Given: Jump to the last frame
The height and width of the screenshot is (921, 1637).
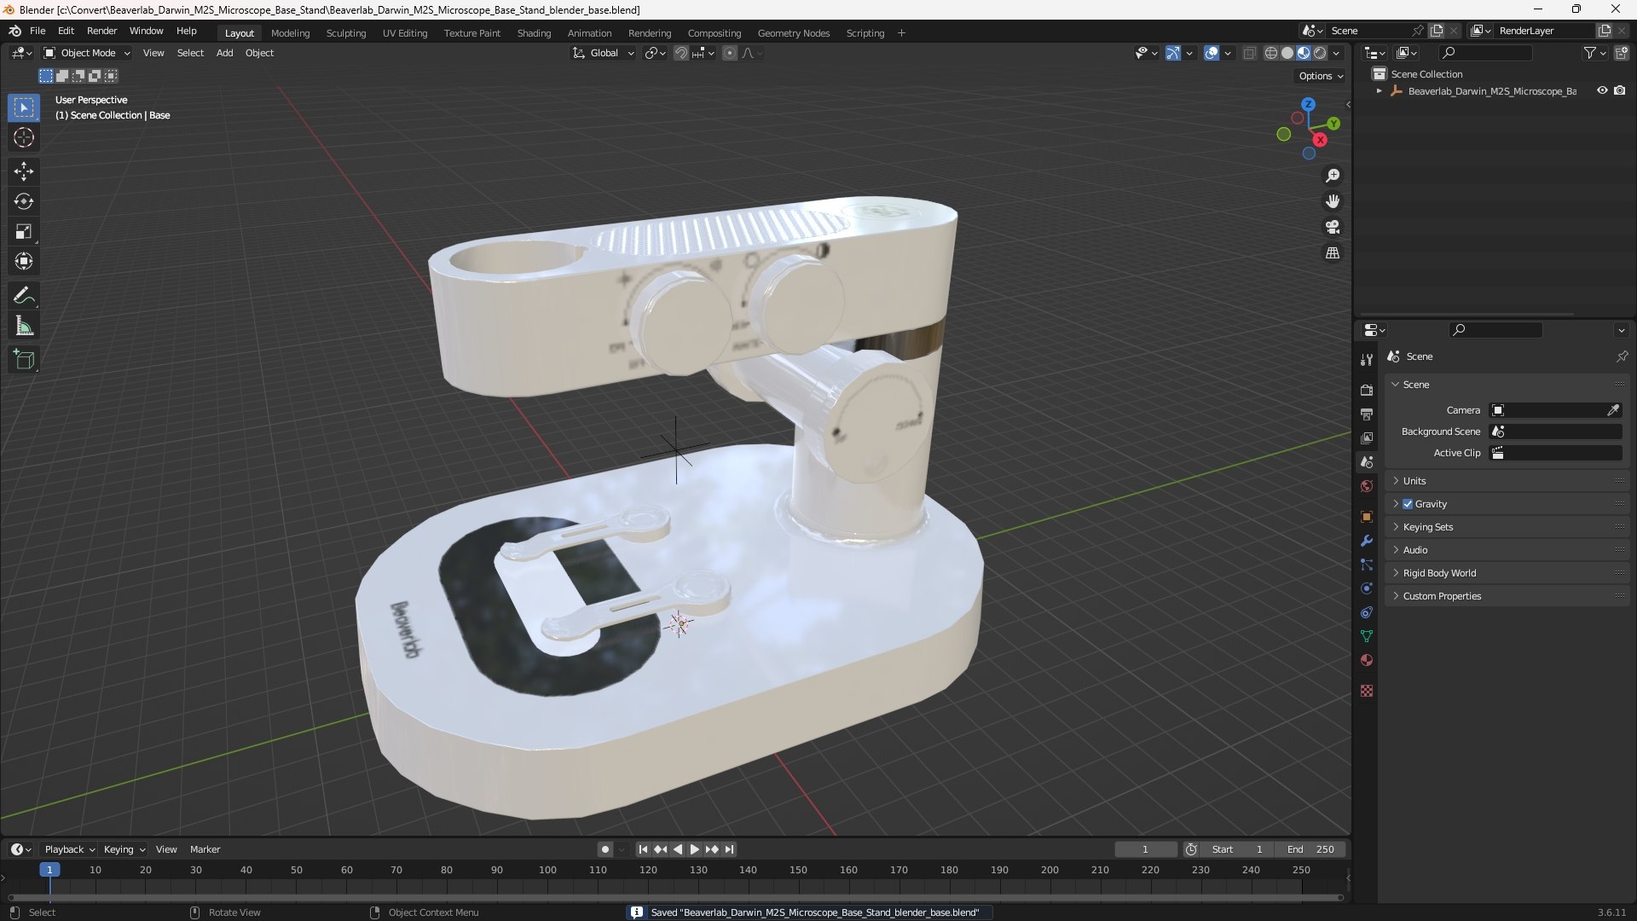Looking at the screenshot, I should click(730, 849).
